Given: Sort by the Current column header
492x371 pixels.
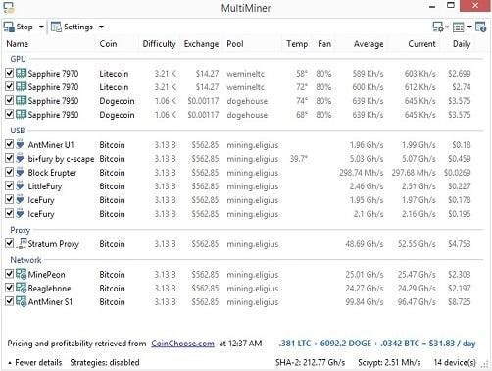Looking at the screenshot, I should pyautogui.click(x=421, y=44).
